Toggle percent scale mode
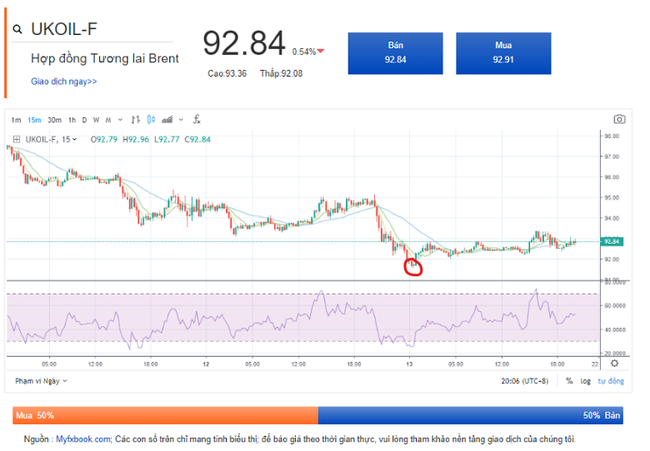The image size is (650, 451). coord(569,380)
